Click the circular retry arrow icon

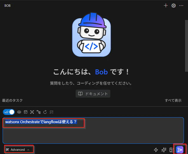[x=45, y=112]
